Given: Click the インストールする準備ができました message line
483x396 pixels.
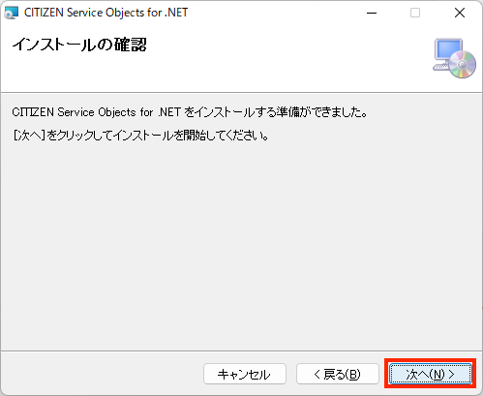Looking at the screenshot, I should [x=190, y=112].
